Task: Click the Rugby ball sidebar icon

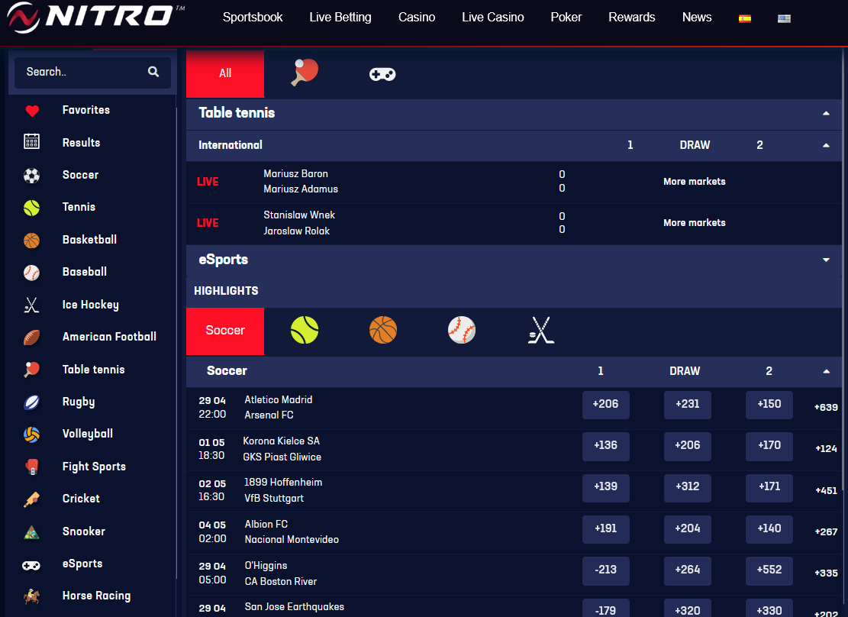Action: tap(31, 402)
